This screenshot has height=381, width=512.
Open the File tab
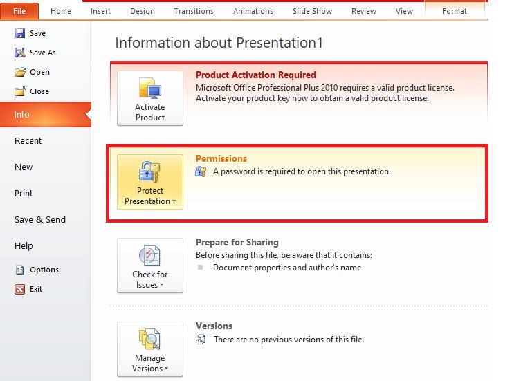[19, 11]
